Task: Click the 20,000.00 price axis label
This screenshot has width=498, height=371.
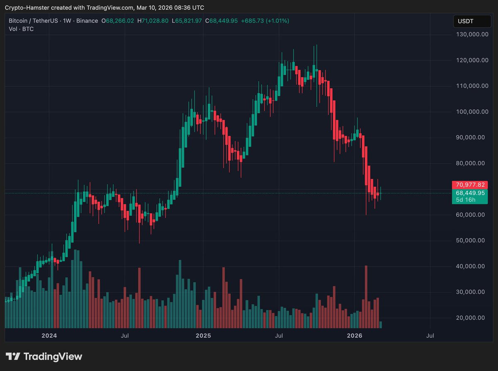Action: pos(470,318)
